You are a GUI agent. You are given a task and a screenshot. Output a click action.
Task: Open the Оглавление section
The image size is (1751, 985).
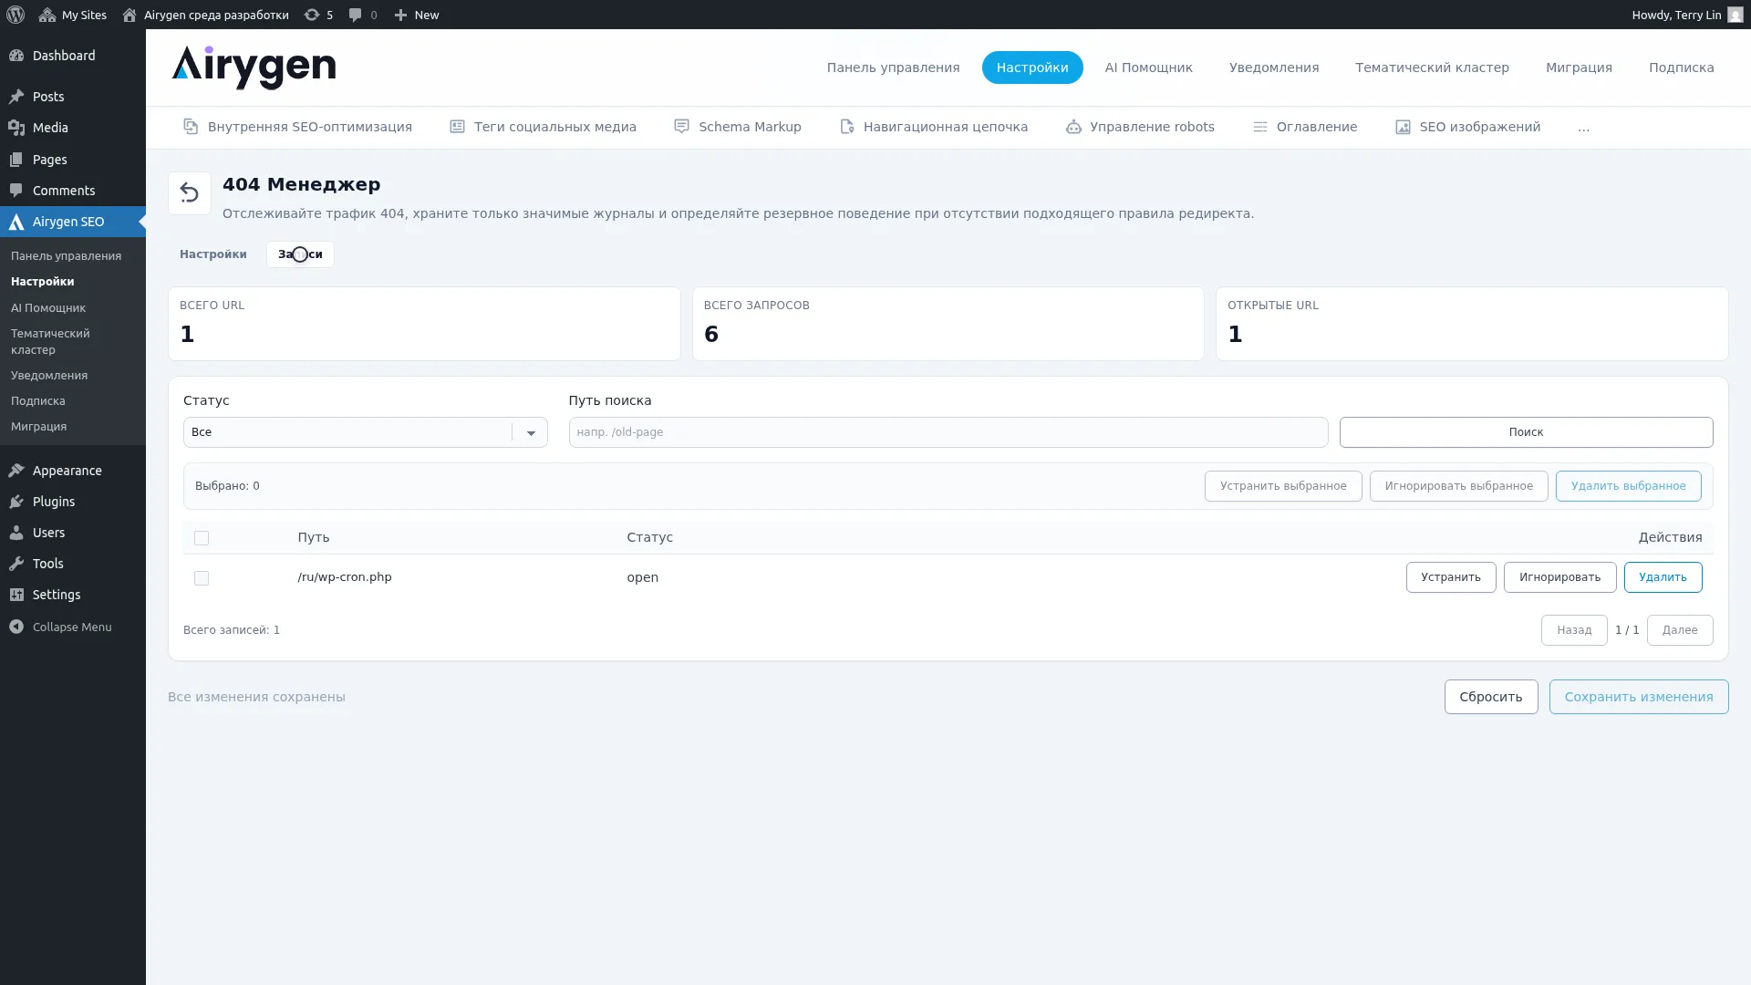pos(1304,127)
